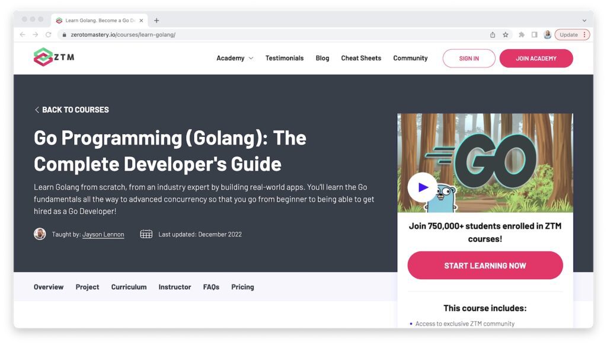Viewport: 607px width, 345px height.
Task: Click START LEARNING NOW button
Action: [485, 266]
